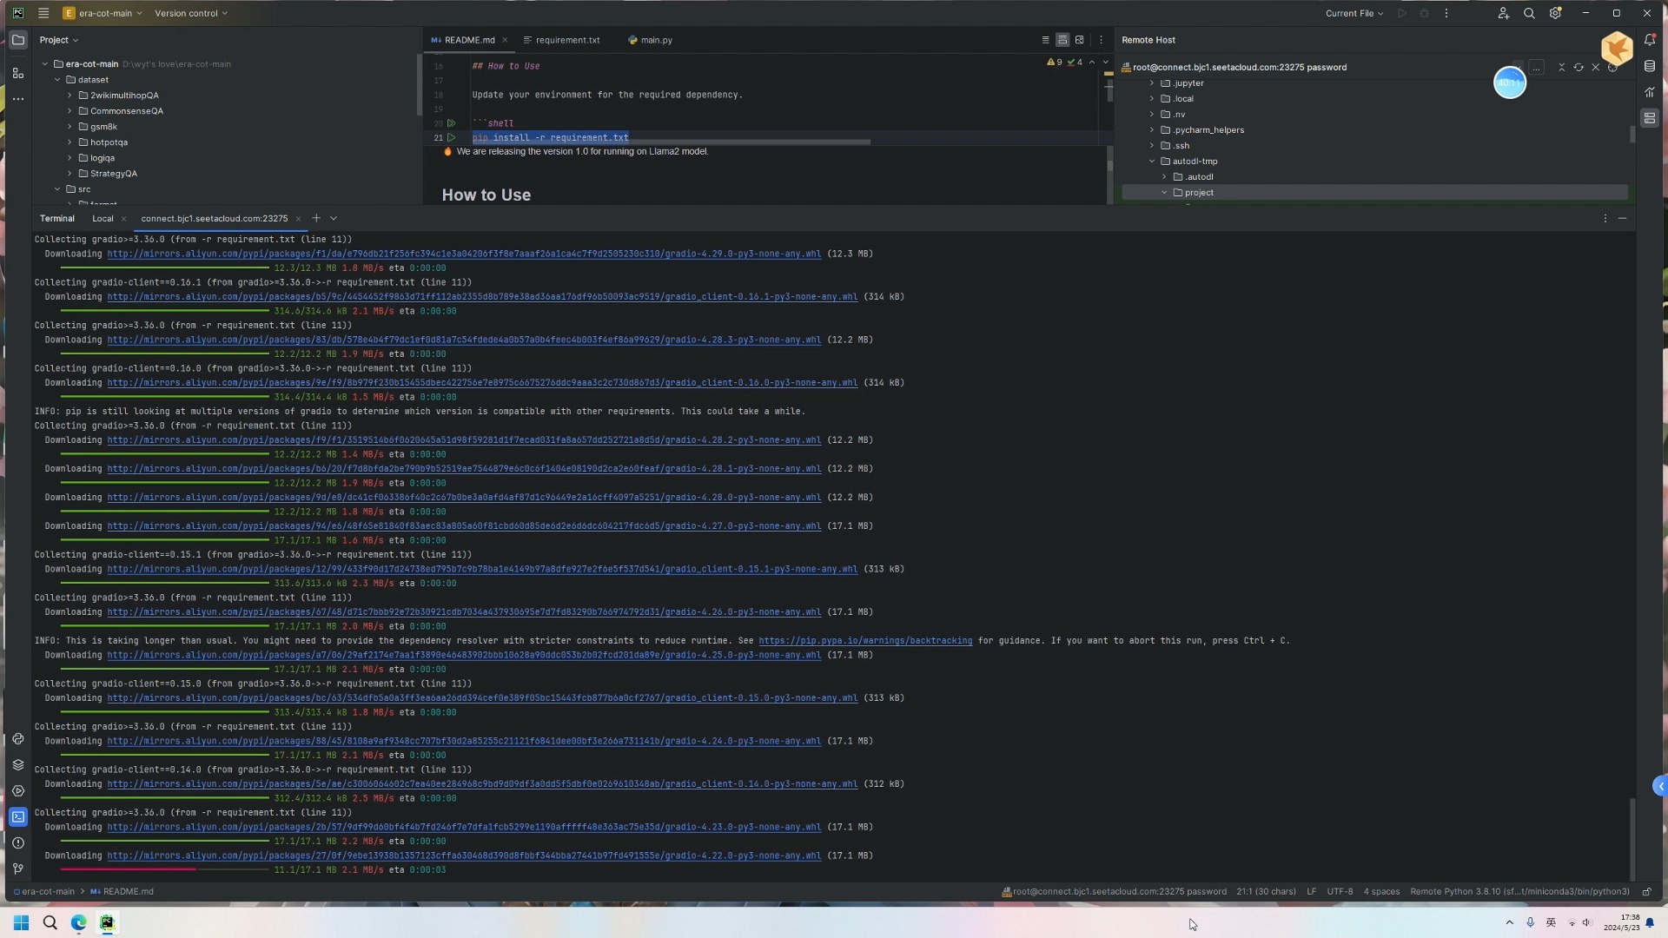Image resolution: width=1668 pixels, height=938 pixels.
Task: Show more tool windows via ellipsis icon
Action: (18, 99)
